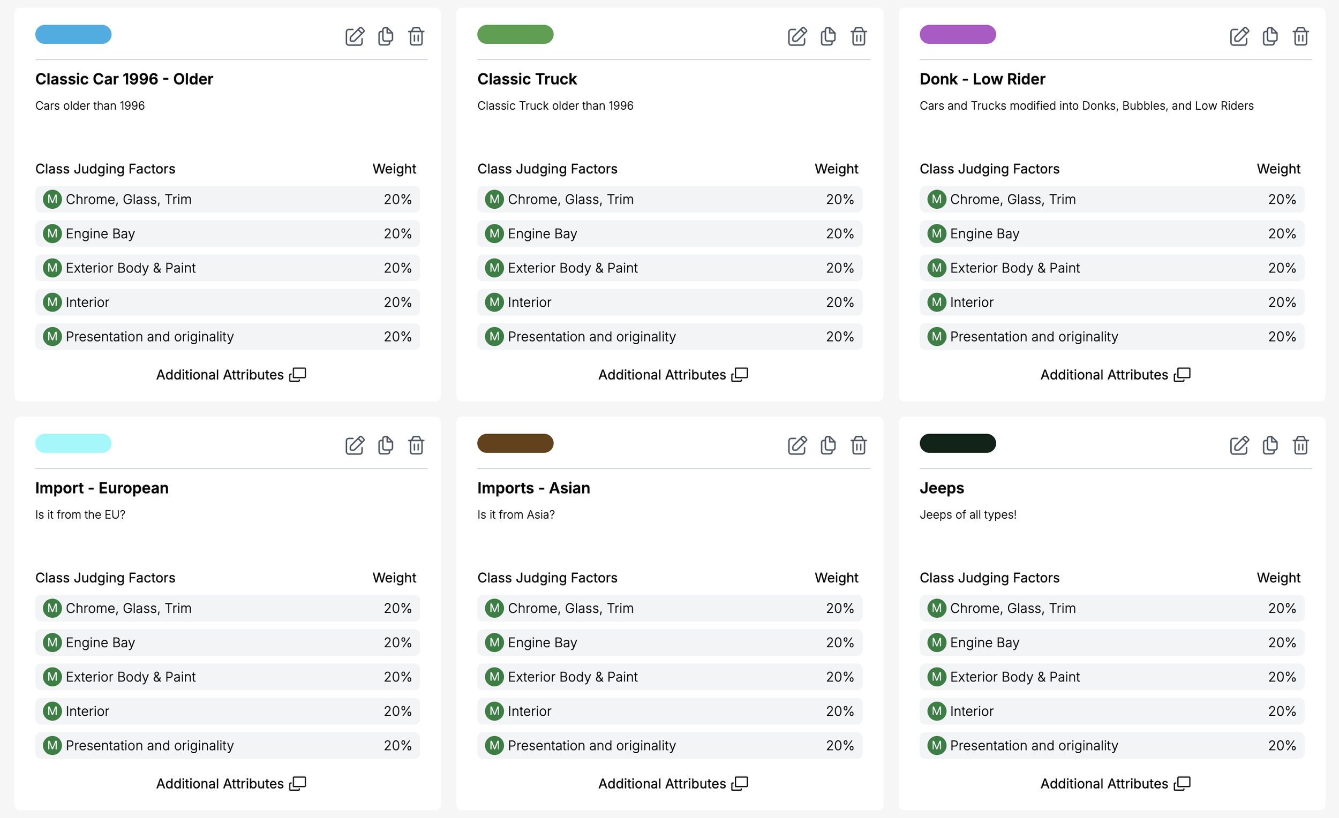Copy the Imports - Asian class
Screen dimensions: 1339x818
coord(828,445)
